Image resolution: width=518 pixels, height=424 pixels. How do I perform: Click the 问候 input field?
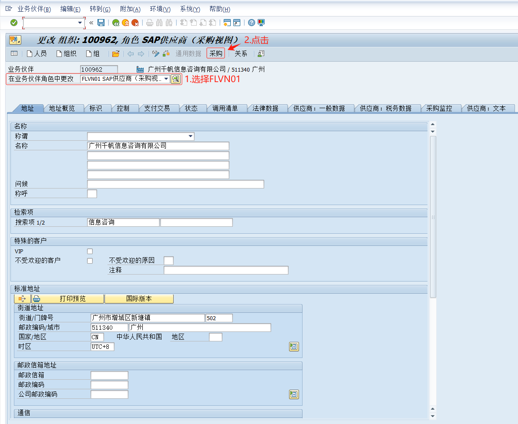click(175, 184)
